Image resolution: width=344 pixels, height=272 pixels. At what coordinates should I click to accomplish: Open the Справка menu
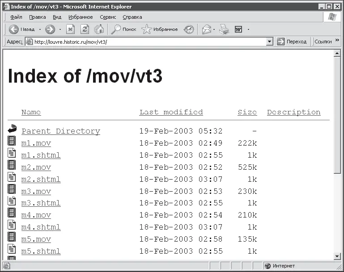click(x=132, y=17)
